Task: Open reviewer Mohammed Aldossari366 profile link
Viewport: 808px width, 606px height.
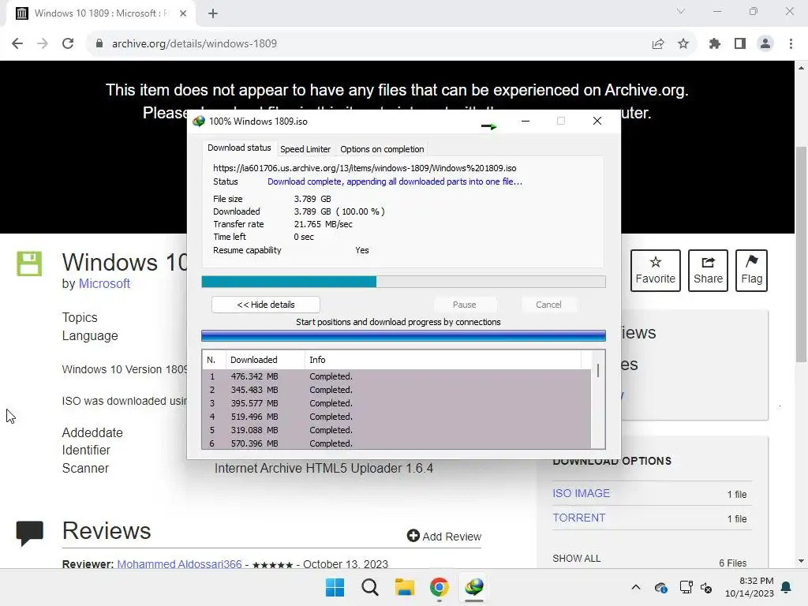Action: [179, 563]
